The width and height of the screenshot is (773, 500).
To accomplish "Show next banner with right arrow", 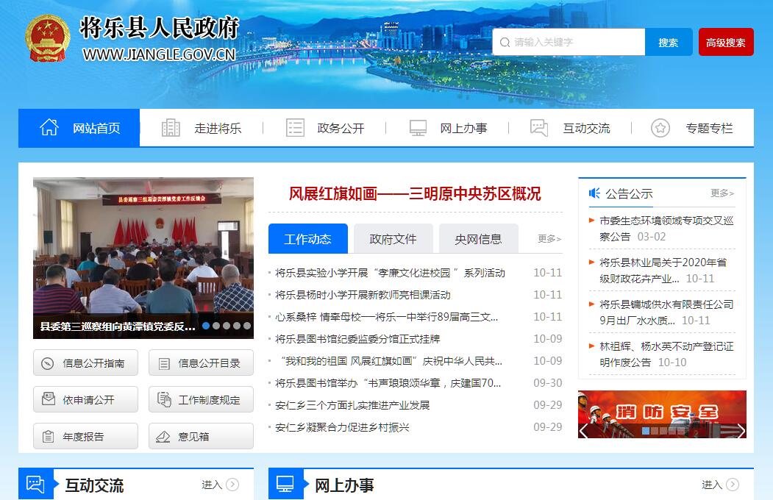I will 740,430.
